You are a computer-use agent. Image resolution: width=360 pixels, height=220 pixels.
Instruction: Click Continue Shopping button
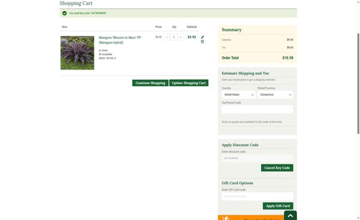[150, 83]
